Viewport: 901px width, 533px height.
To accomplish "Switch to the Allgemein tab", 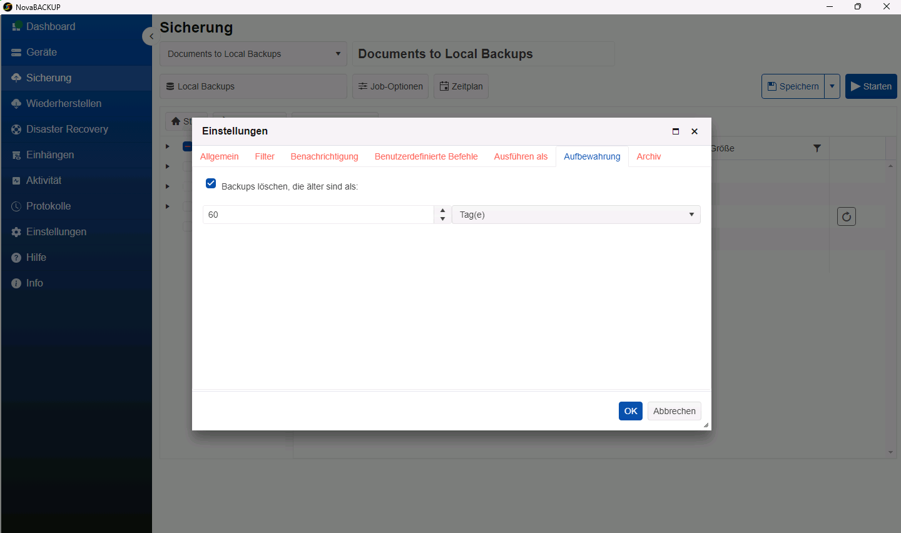I will [x=220, y=156].
